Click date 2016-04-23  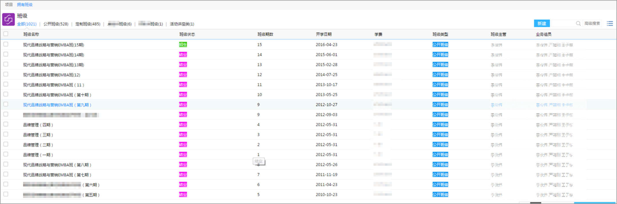tap(327, 45)
